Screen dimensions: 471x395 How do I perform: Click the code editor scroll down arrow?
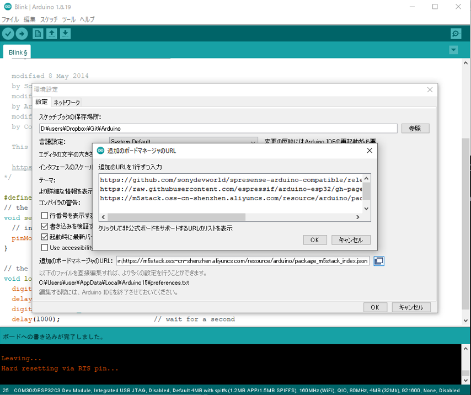click(465, 320)
